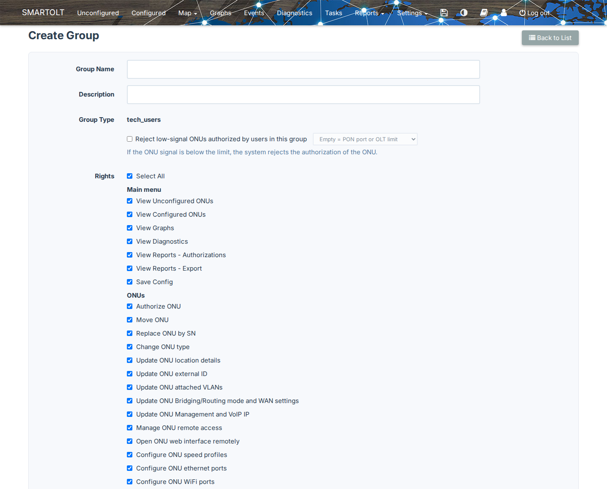607x489 pixels.
Task: Toggle Manage ONU remote access checkbox
Action: [130, 428]
